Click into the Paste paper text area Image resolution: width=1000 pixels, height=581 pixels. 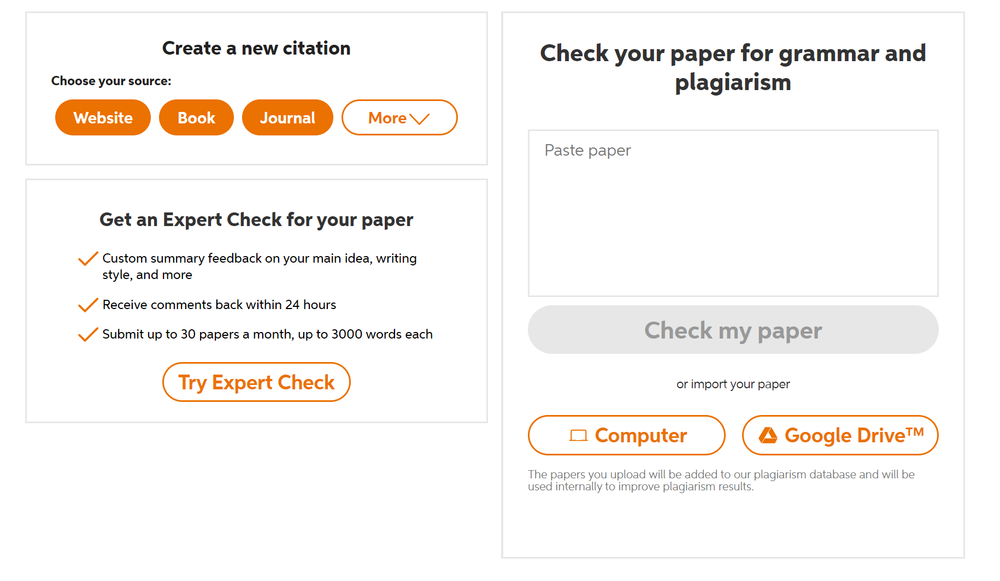point(733,213)
